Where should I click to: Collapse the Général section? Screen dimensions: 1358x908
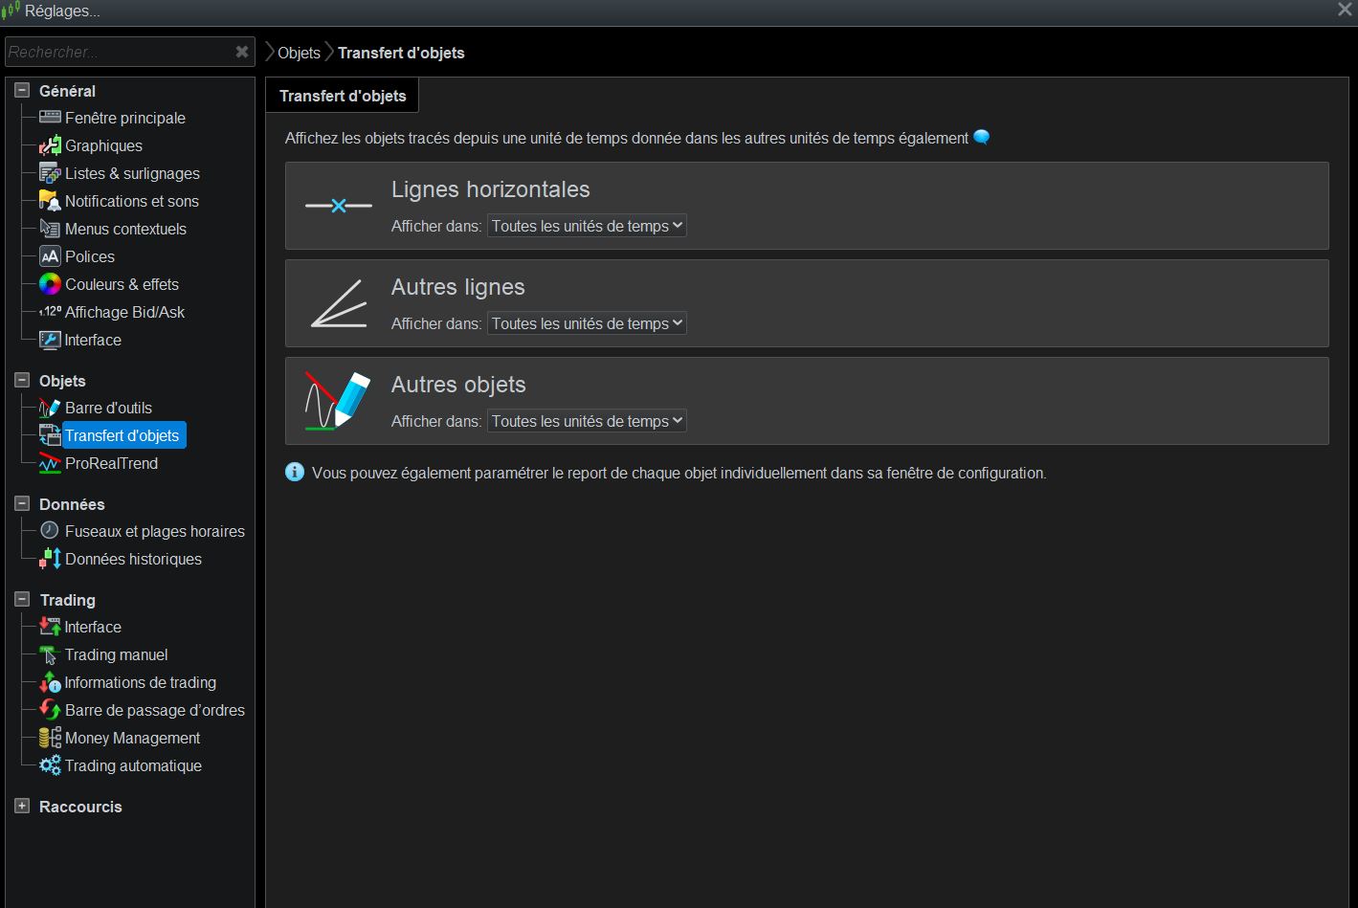pos(22,91)
